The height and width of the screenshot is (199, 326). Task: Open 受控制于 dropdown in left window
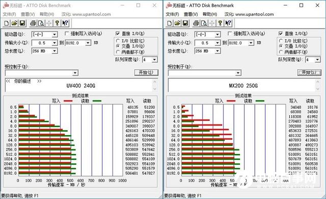click(x=75, y=73)
